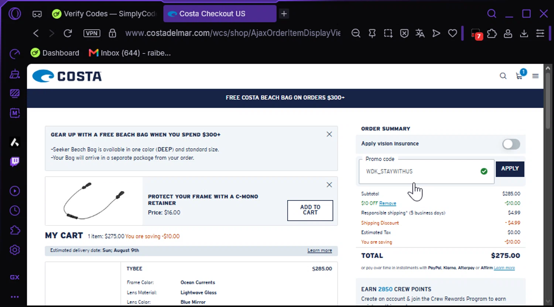Click the GX label in sidebar

coord(15,277)
